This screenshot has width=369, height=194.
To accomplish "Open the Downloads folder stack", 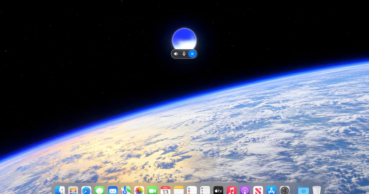I will click(304, 190).
